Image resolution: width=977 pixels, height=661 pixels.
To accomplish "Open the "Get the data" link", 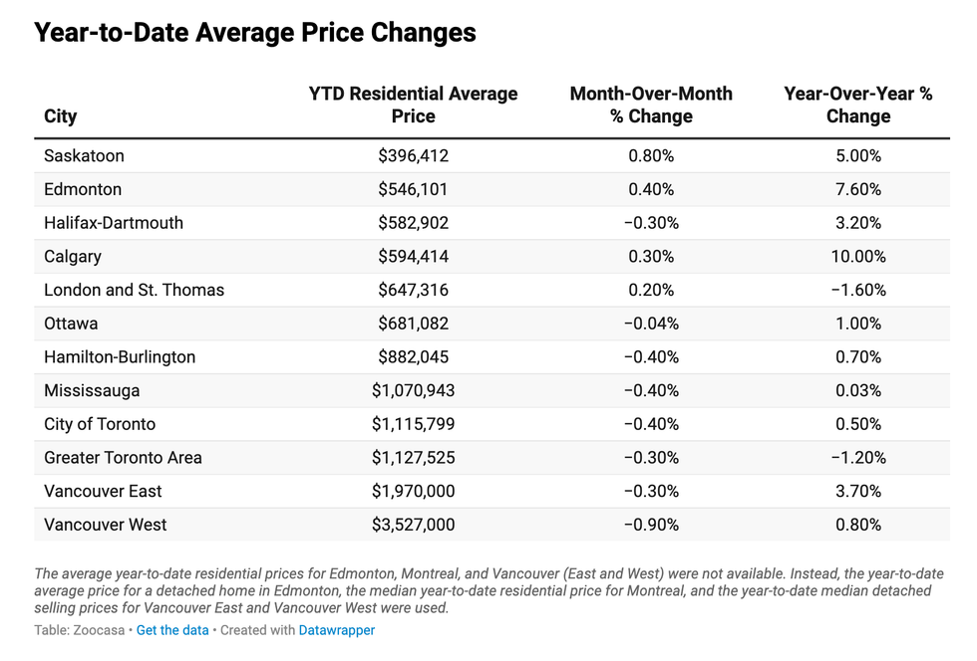I will 172,630.
